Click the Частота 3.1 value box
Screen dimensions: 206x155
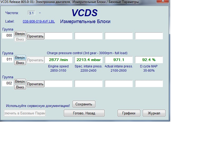pos(32,13)
